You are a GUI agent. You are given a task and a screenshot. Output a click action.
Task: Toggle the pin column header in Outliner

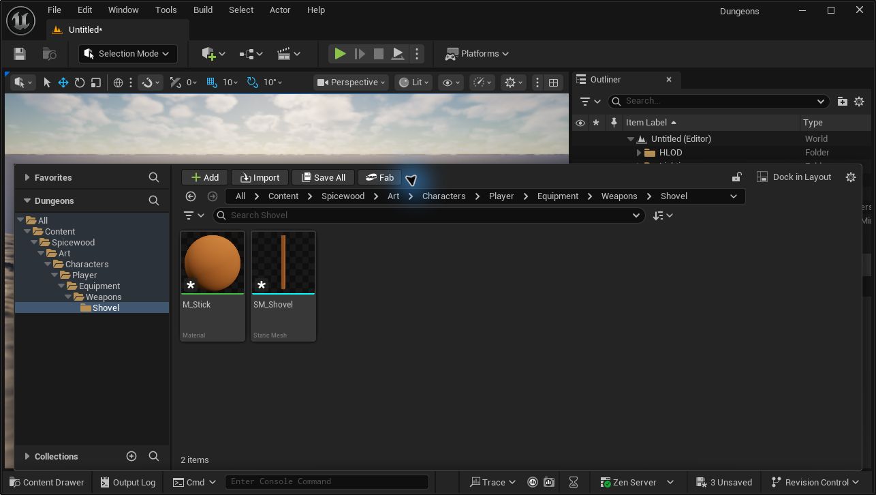click(x=614, y=123)
